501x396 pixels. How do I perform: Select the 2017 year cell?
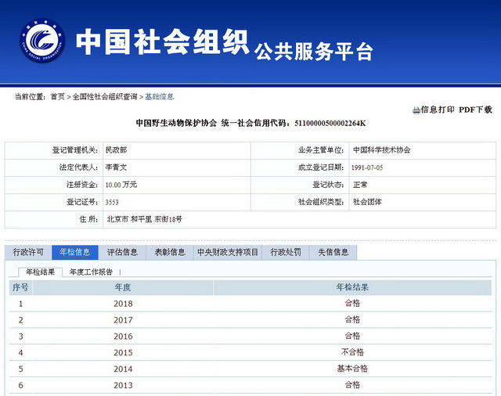(x=123, y=320)
